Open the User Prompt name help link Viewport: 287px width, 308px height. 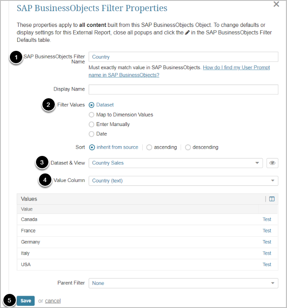(x=236, y=68)
